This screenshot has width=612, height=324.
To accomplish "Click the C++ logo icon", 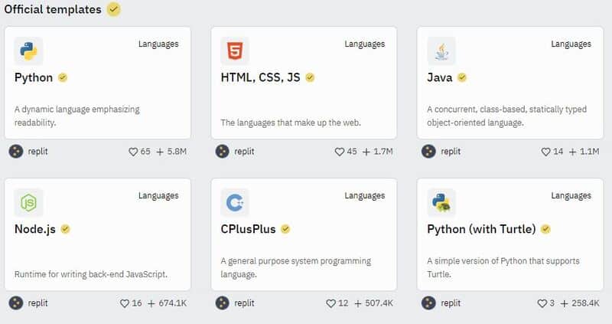I will pyautogui.click(x=235, y=203).
